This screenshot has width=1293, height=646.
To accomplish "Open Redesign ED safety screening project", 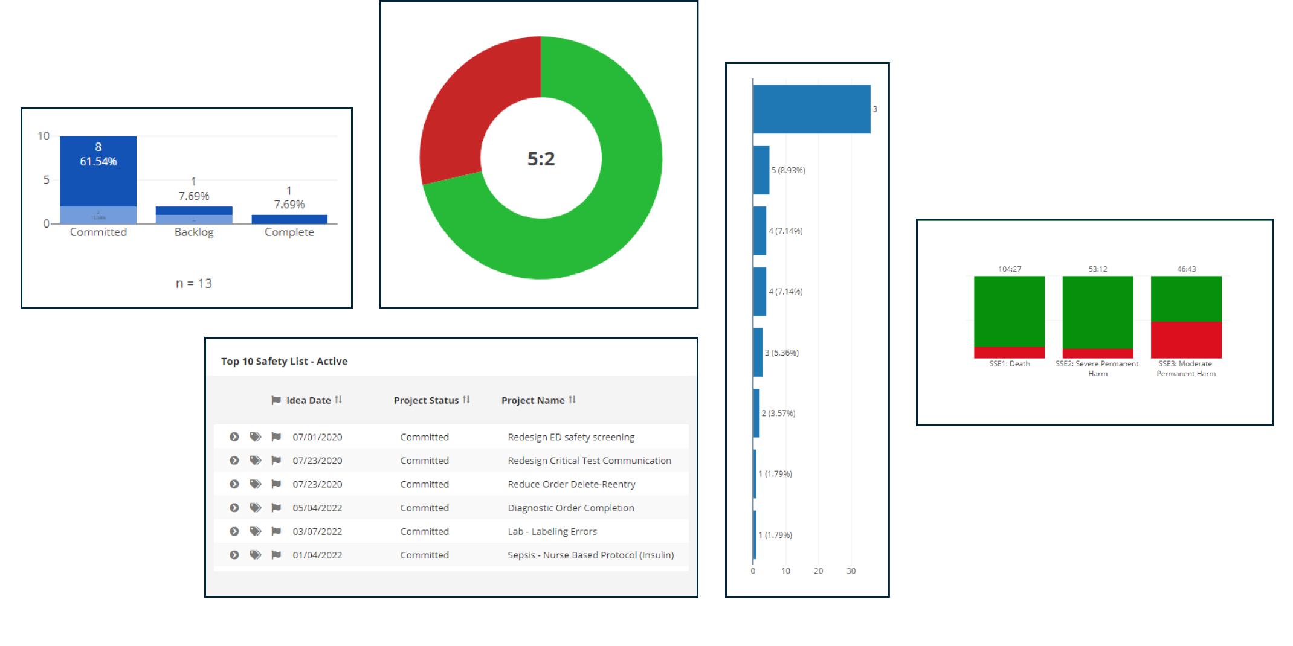I will [x=571, y=437].
